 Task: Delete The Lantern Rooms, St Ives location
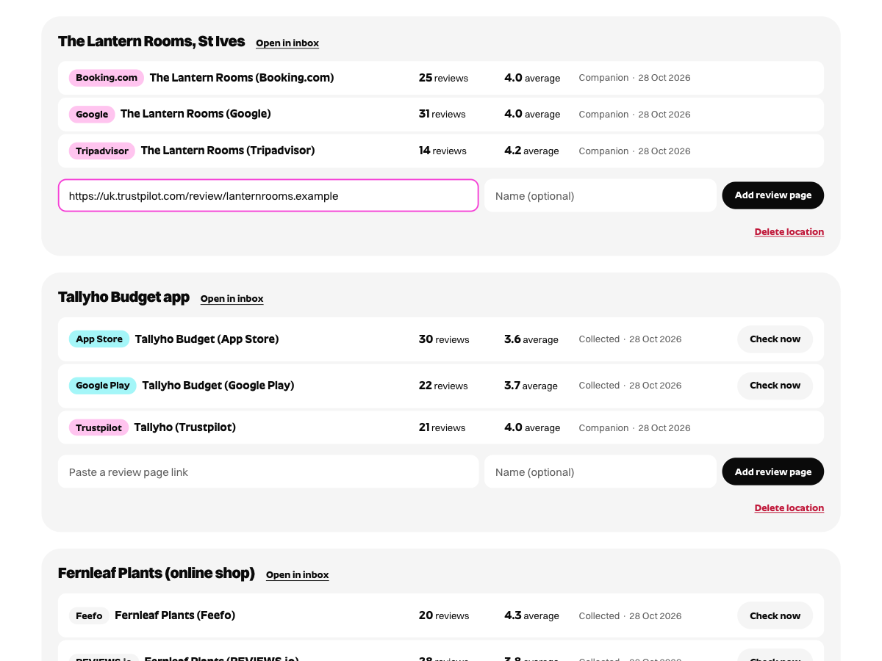(789, 232)
